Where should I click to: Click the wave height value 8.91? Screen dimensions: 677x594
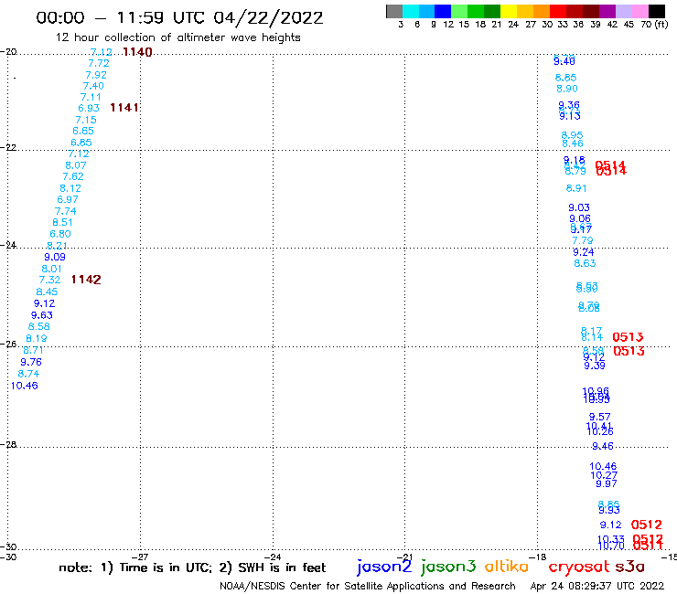[x=576, y=188]
